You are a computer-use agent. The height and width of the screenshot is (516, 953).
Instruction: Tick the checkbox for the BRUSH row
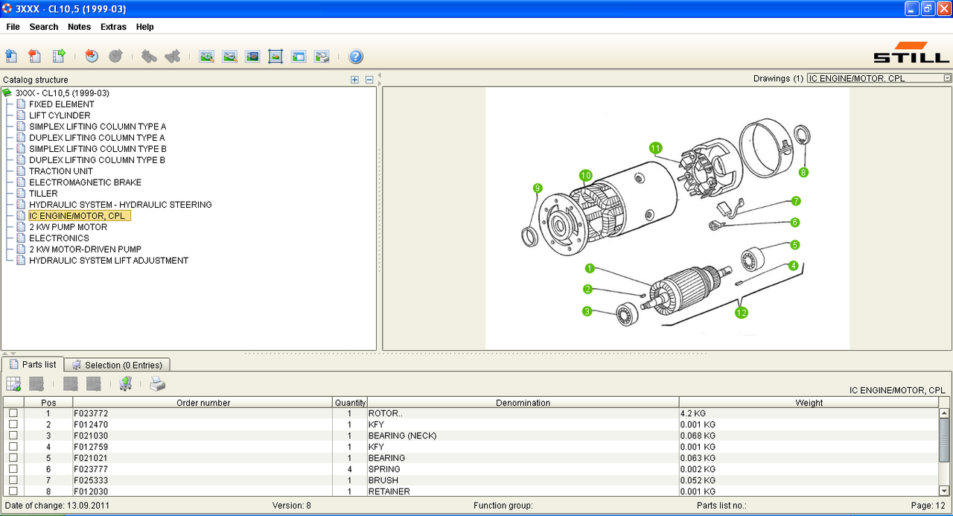click(x=13, y=480)
